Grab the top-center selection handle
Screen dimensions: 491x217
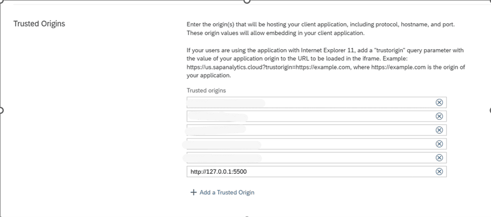[x=247, y=1]
